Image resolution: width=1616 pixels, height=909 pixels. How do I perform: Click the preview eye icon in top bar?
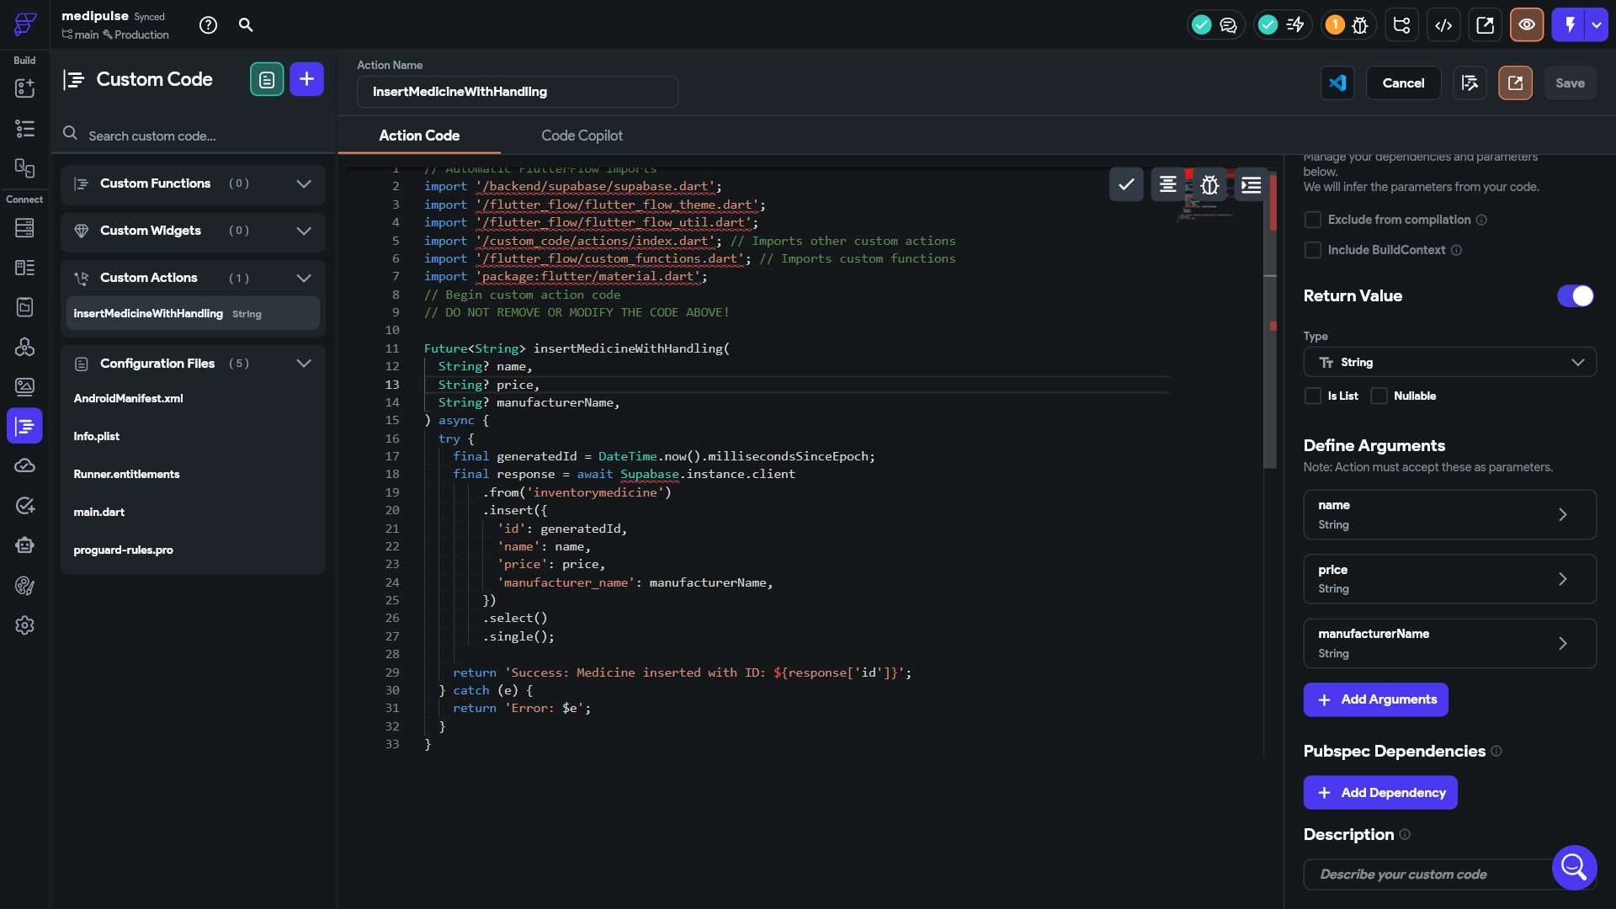[x=1526, y=24]
